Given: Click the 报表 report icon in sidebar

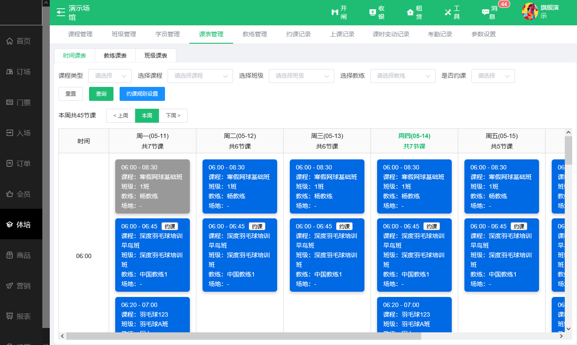Looking at the screenshot, I should pos(10,316).
